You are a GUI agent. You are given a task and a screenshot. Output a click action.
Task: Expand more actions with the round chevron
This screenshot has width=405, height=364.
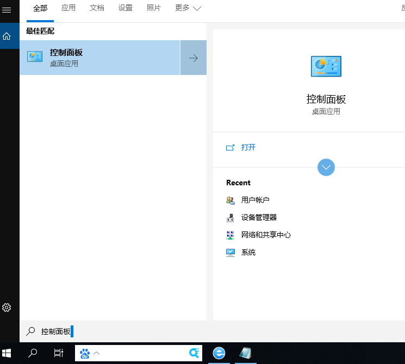[326, 167]
